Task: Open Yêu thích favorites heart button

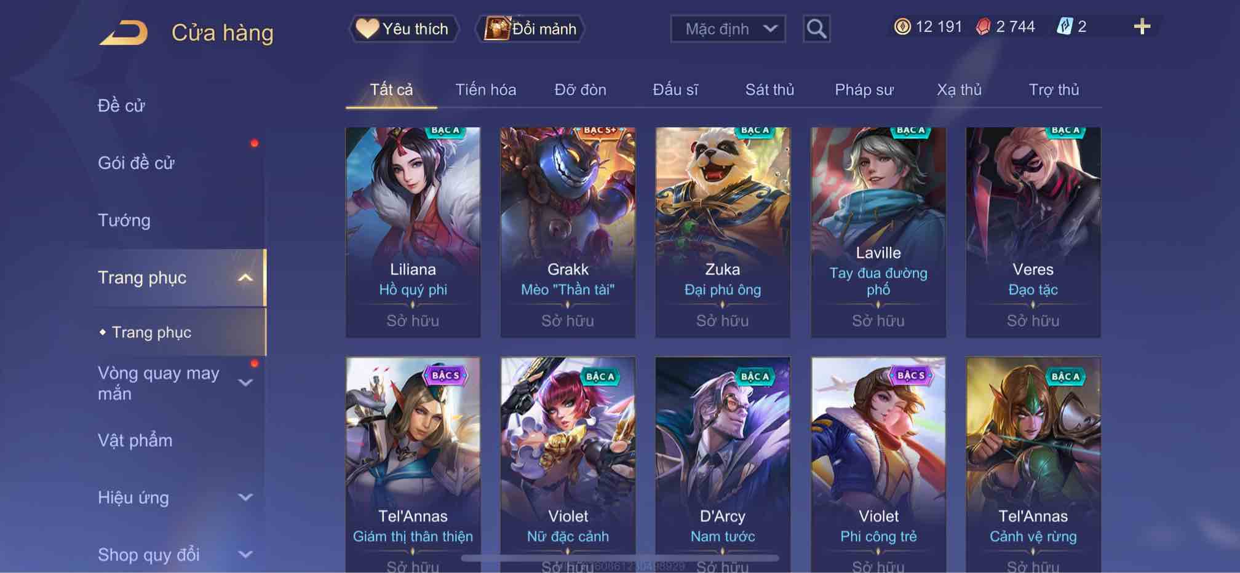Action: (x=404, y=29)
